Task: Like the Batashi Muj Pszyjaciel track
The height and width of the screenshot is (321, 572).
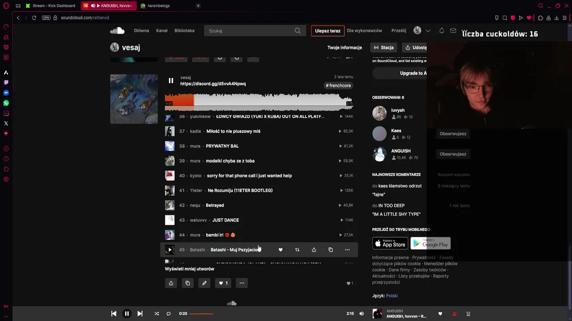Action: [281, 250]
